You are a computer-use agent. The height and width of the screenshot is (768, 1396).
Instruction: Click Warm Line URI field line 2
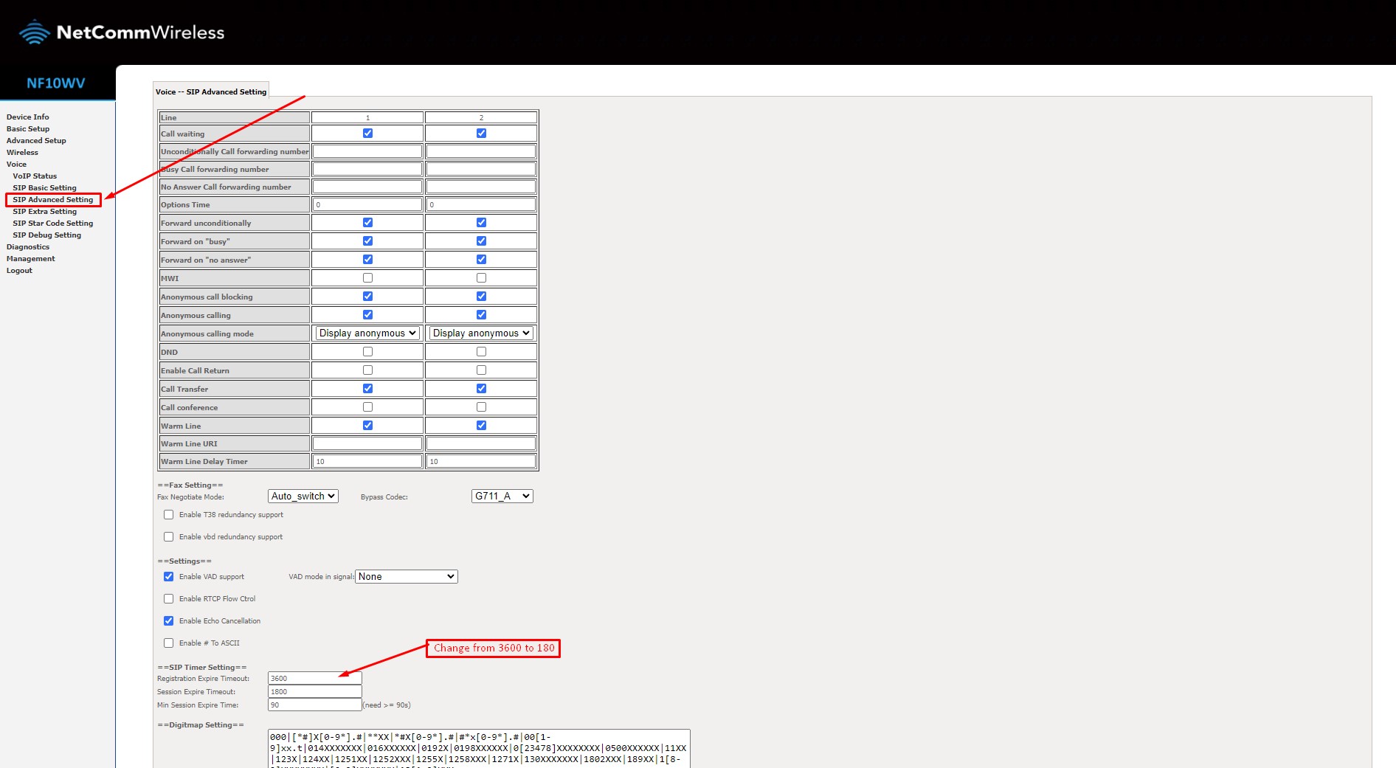[x=481, y=443]
